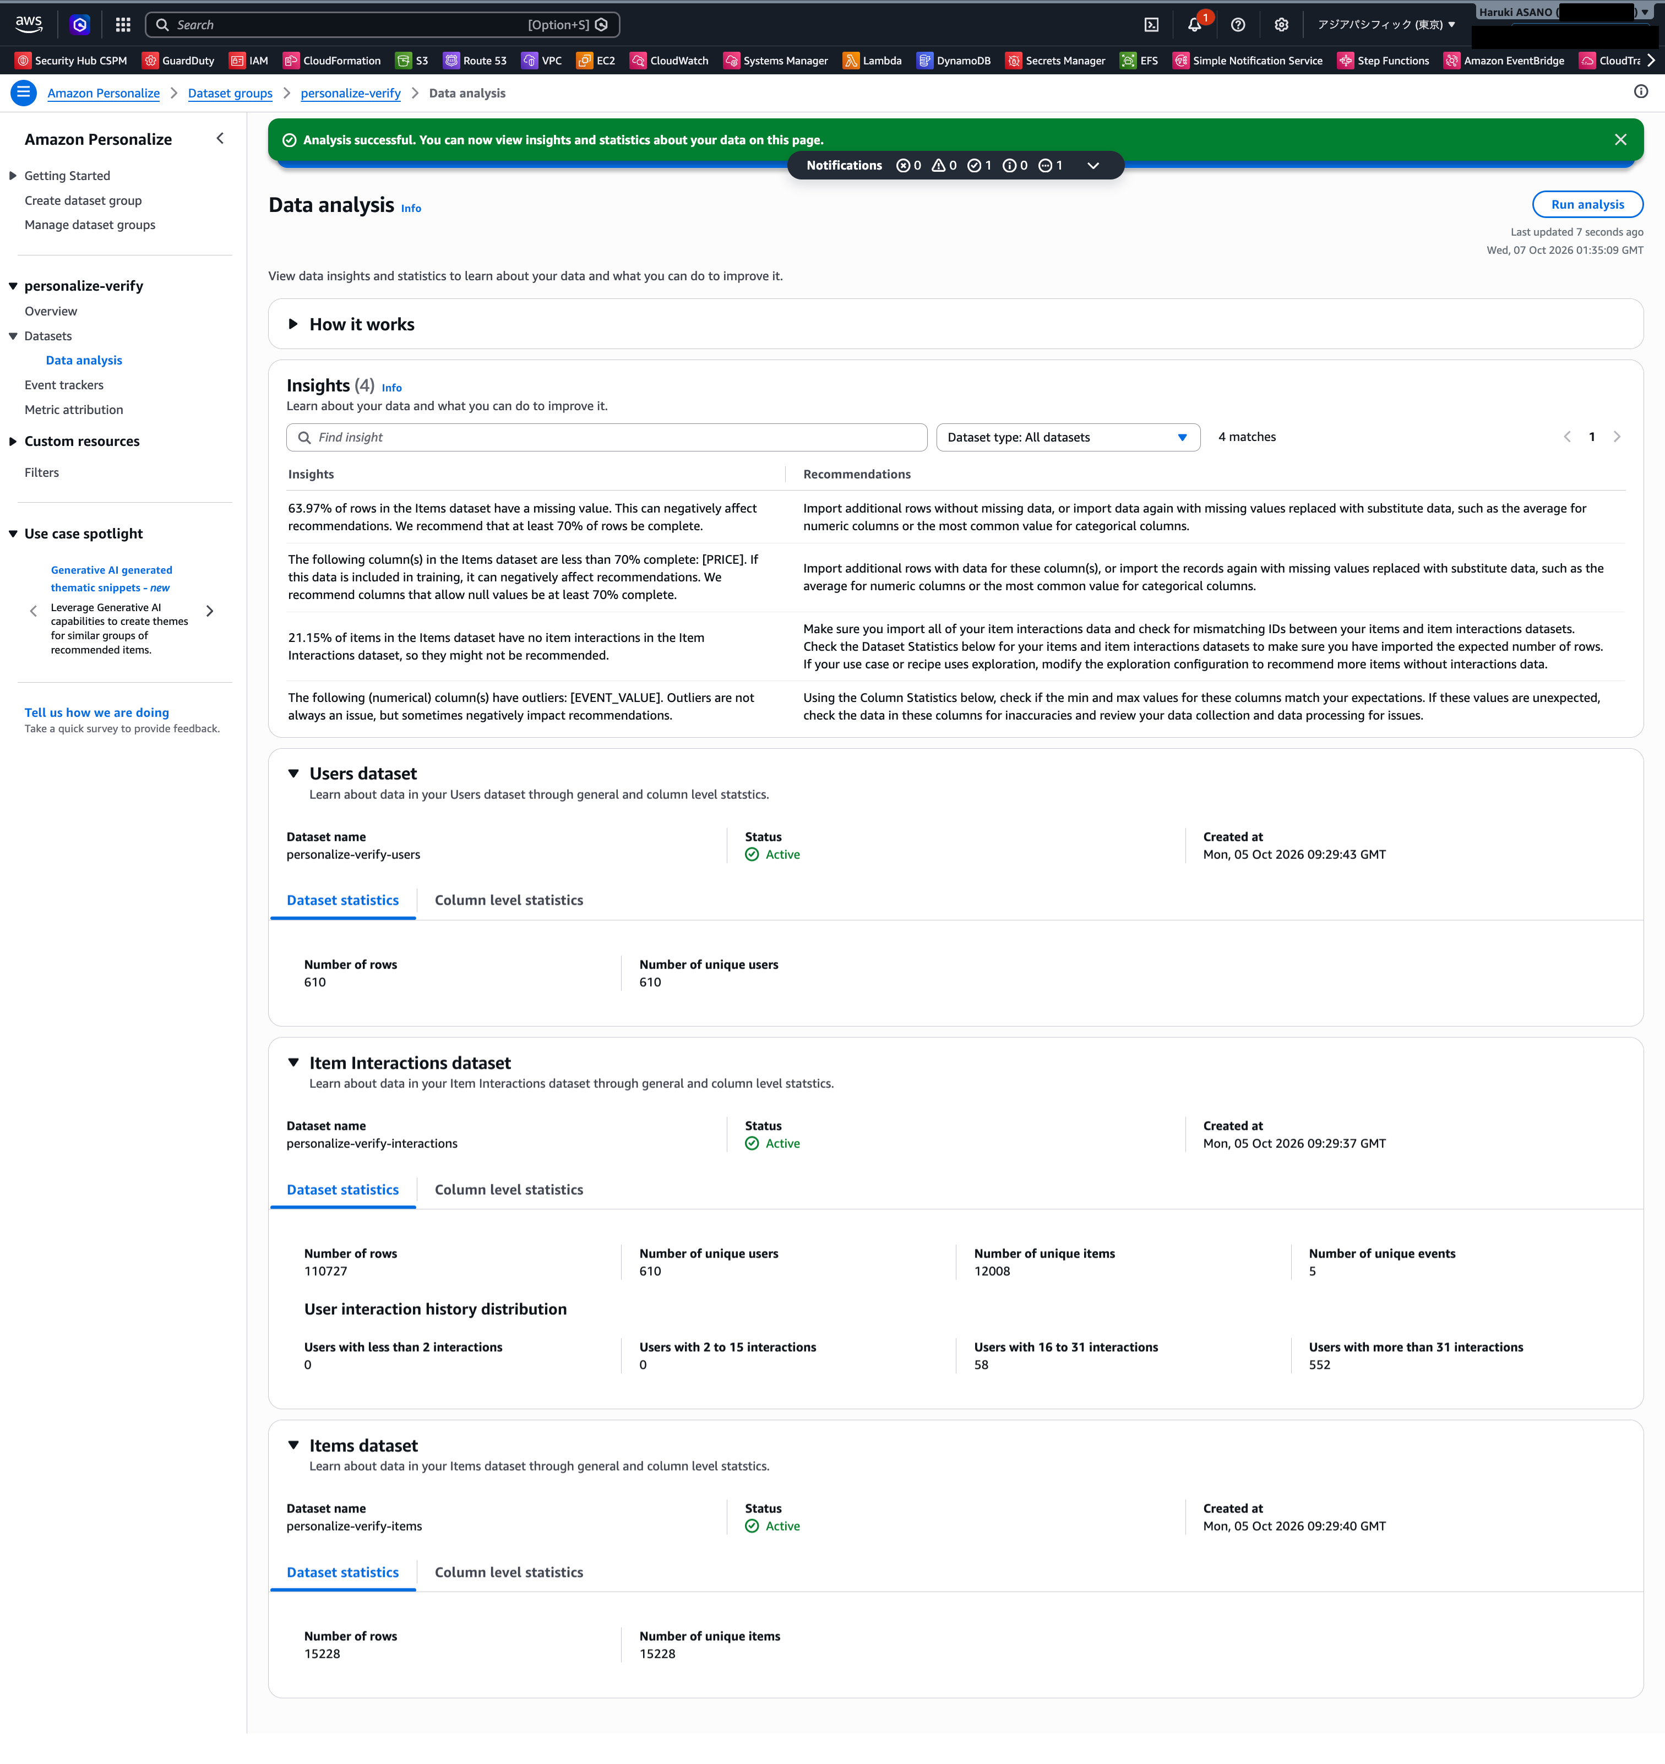Select Dataset statistics tab in Items dataset
This screenshot has height=1764, width=1665.
pyautogui.click(x=342, y=1572)
